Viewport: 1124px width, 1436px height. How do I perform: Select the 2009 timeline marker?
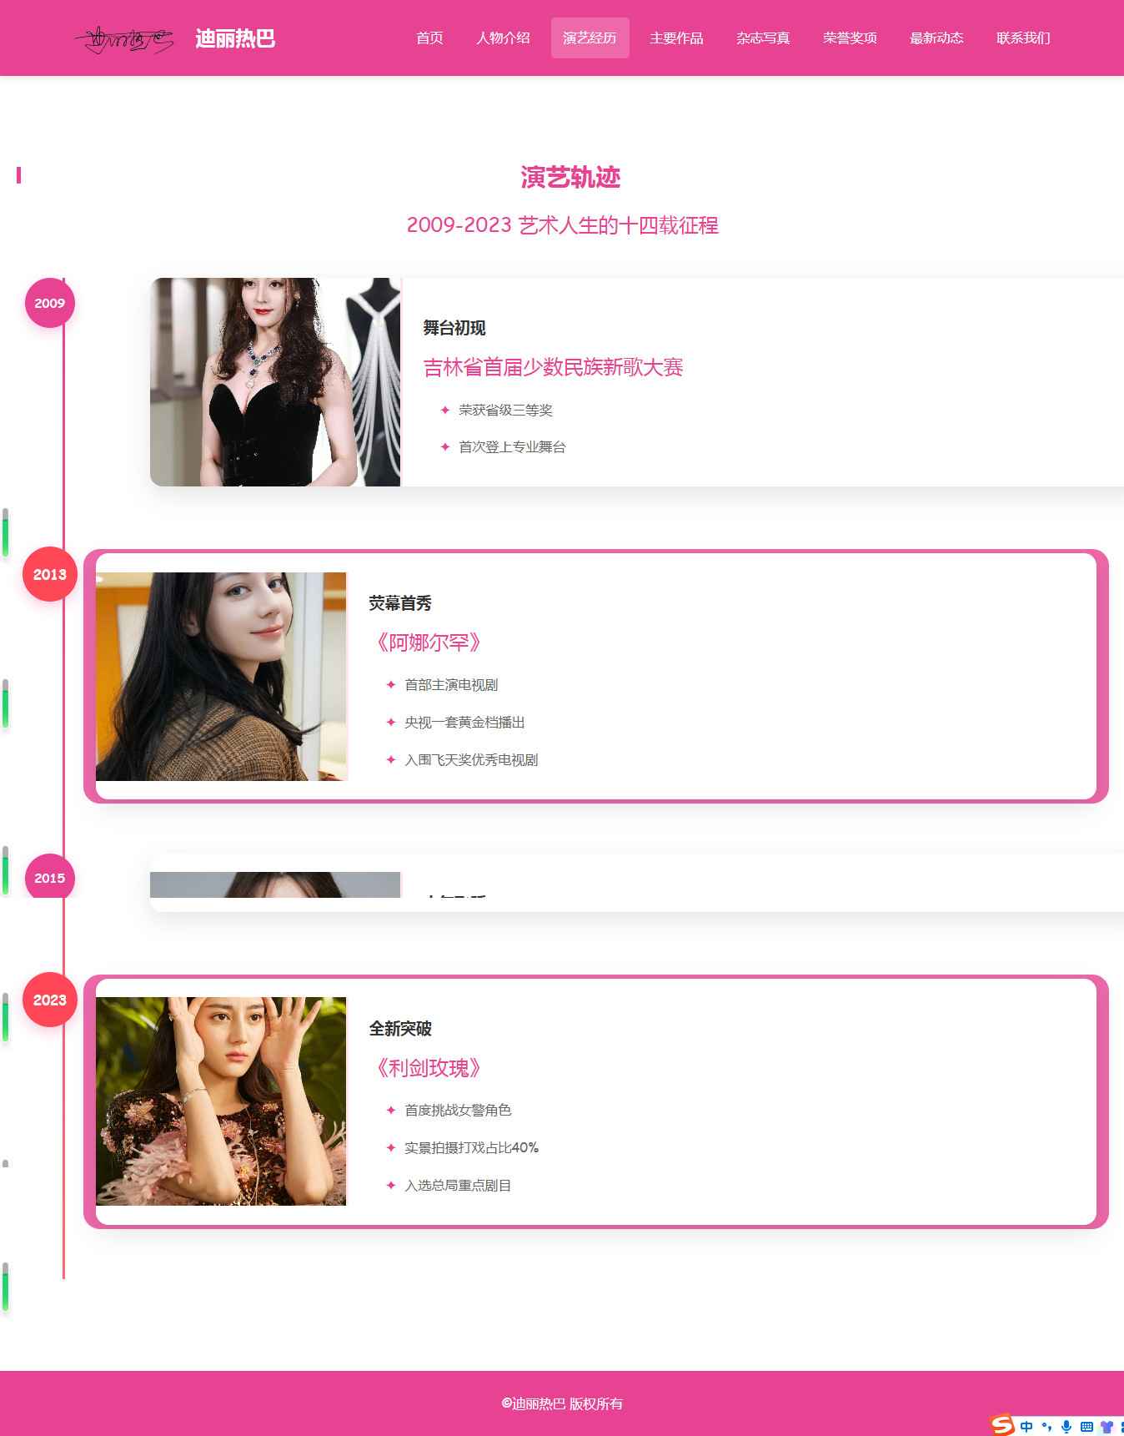[50, 303]
